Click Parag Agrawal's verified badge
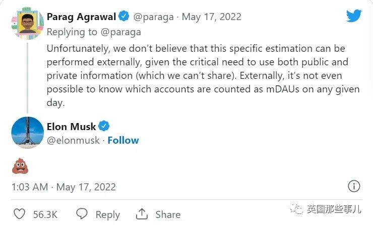Viewport: 373px width, 225px height. click(123, 16)
